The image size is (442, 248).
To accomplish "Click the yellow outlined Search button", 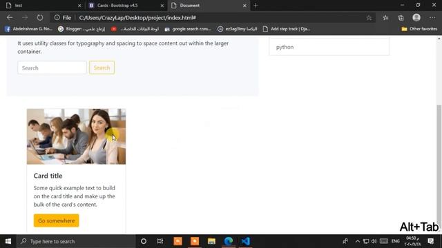I will click(102, 68).
